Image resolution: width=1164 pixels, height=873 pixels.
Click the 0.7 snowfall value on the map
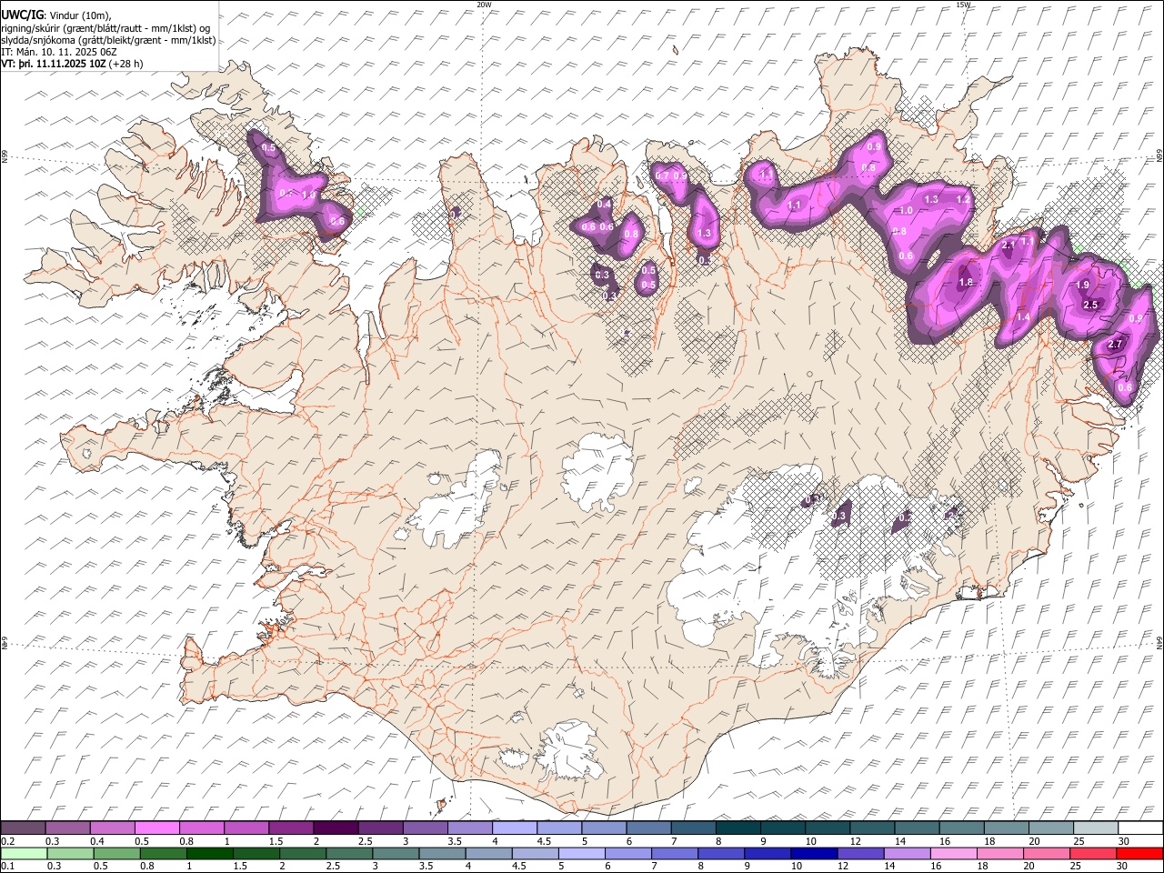(662, 176)
